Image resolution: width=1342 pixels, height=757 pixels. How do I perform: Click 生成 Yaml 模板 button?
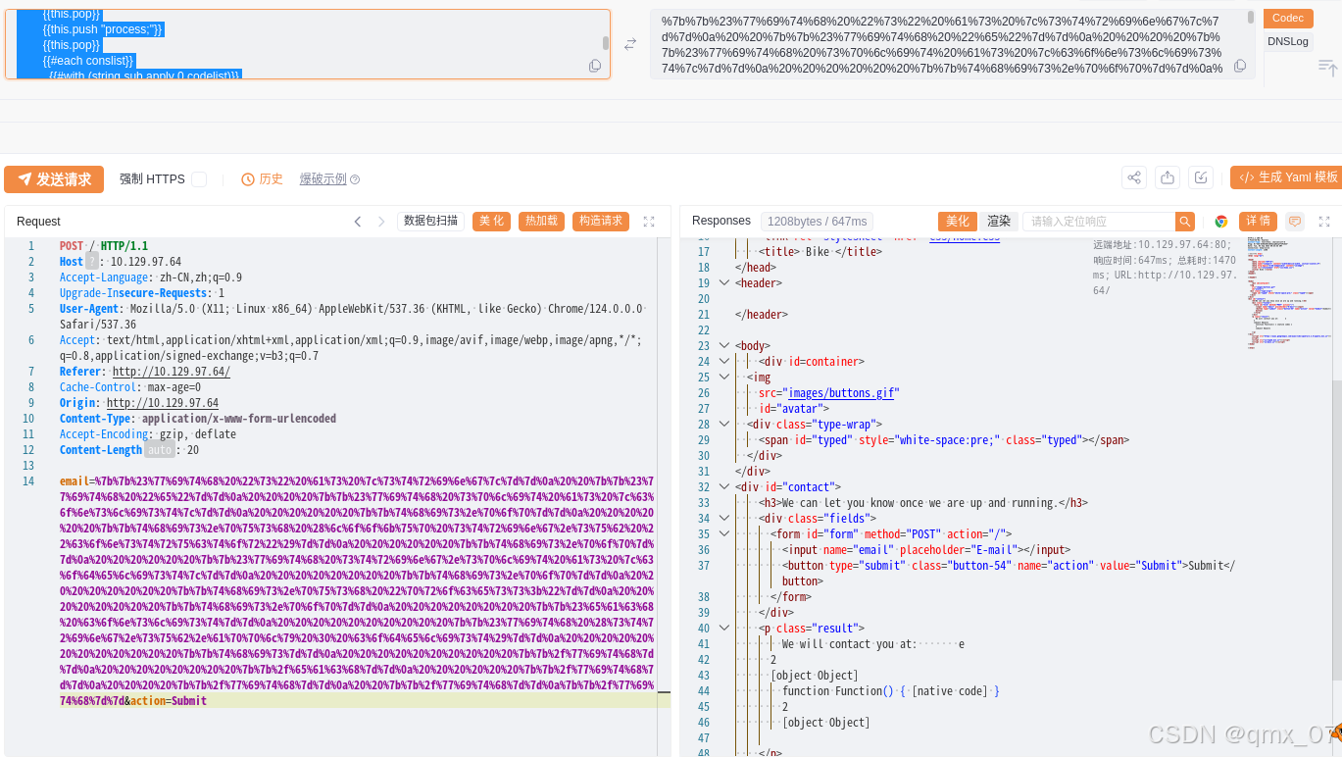(1286, 177)
